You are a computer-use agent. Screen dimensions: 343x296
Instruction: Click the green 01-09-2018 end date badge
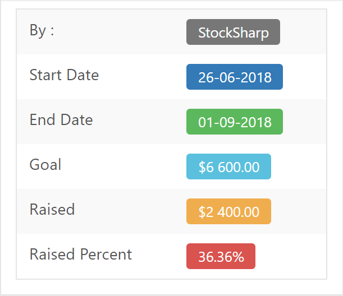tap(235, 122)
